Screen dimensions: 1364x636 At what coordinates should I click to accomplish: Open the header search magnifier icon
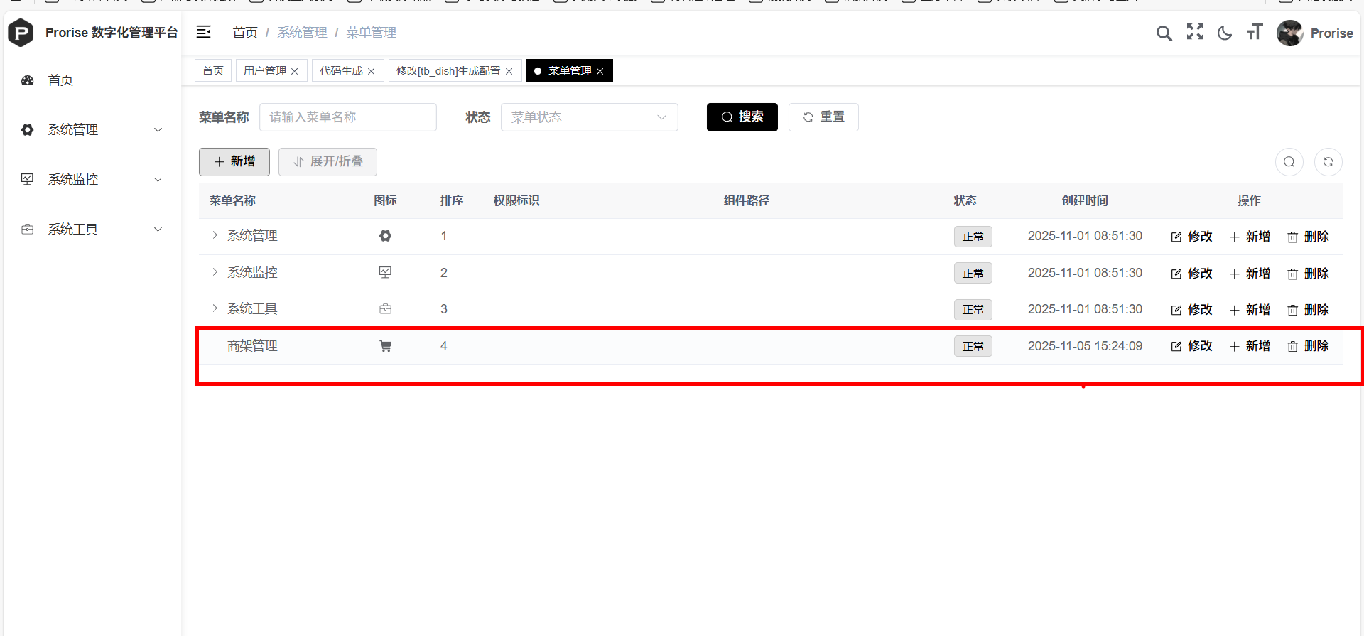tap(1164, 33)
